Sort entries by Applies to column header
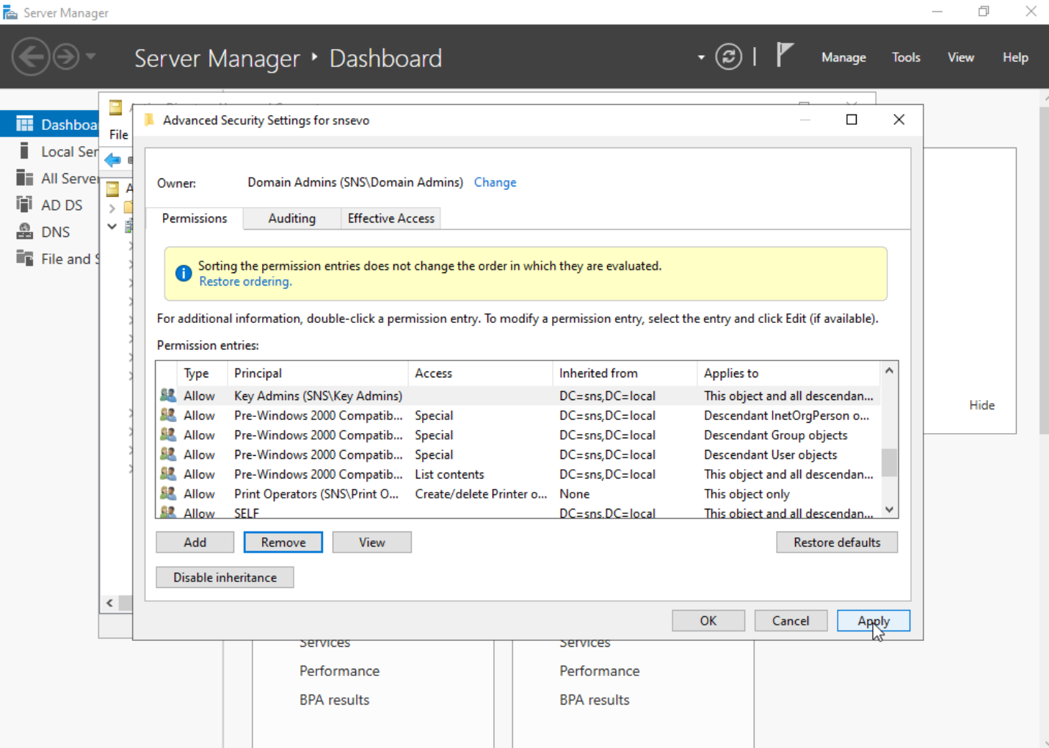Image resolution: width=1049 pixels, height=748 pixels. tap(788, 373)
